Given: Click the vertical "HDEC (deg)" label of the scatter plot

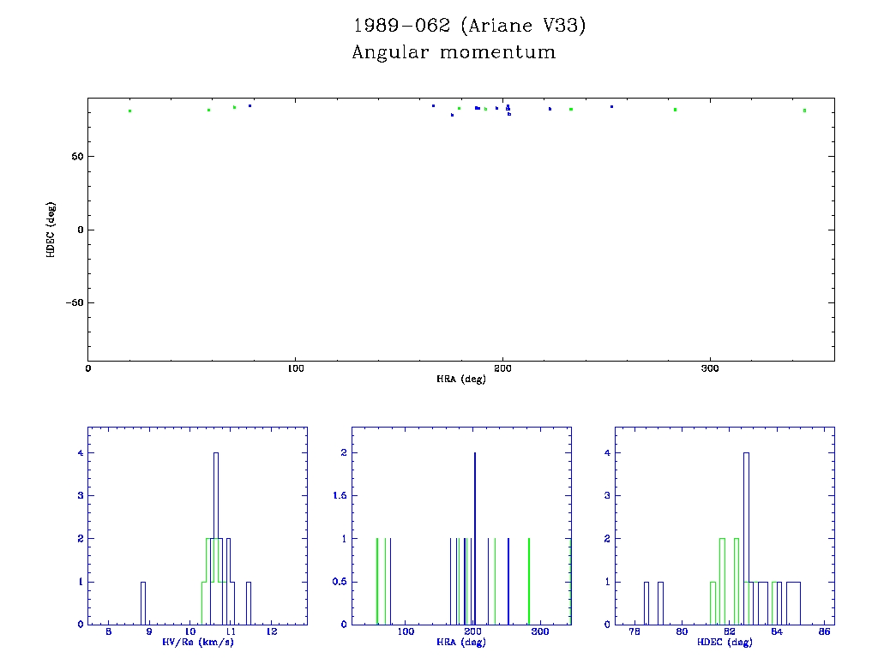Looking at the screenshot, I should pos(51,230).
